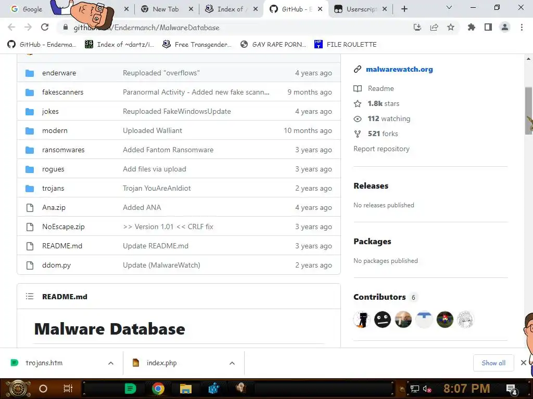The image size is (533, 399).
Task: Open the Index of ~dartz bookmark
Action: coord(120,45)
